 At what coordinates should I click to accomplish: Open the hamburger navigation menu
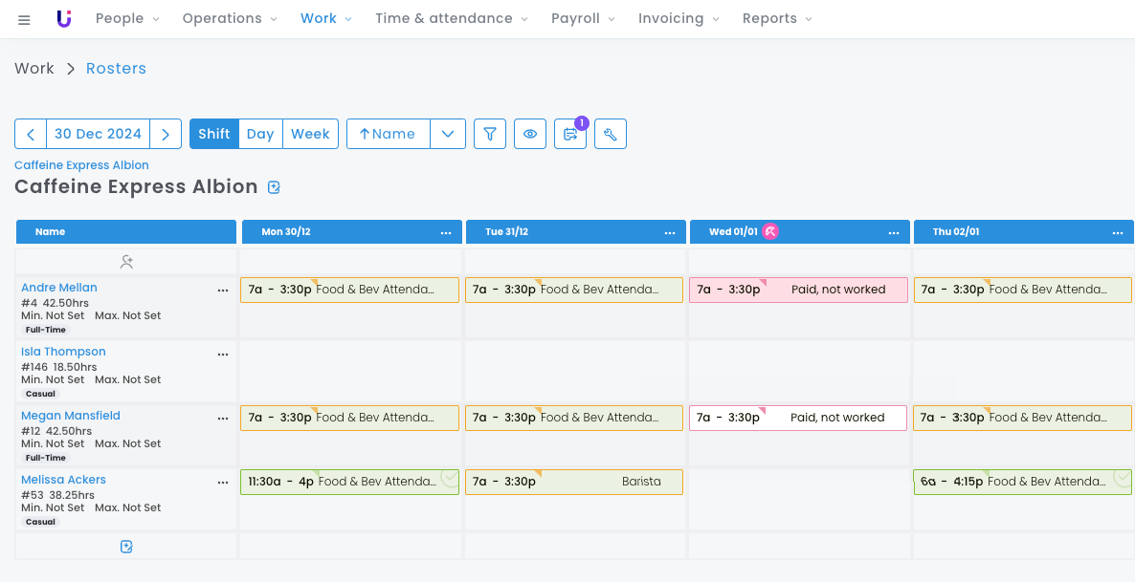pos(24,19)
